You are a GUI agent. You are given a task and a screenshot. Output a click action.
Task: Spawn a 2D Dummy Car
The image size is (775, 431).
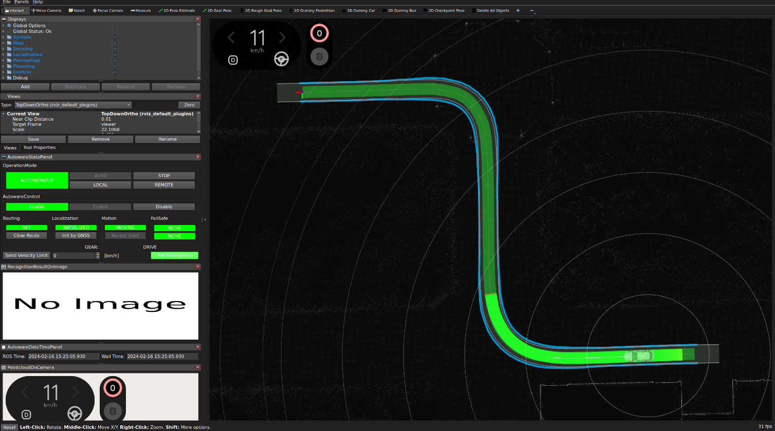click(x=358, y=10)
